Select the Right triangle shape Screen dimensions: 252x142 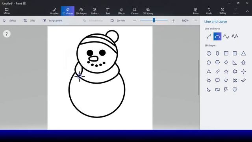[235, 62]
